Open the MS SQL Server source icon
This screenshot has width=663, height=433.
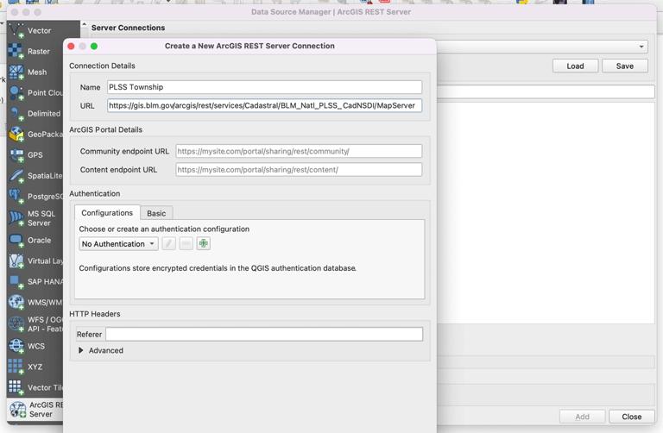point(16,218)
